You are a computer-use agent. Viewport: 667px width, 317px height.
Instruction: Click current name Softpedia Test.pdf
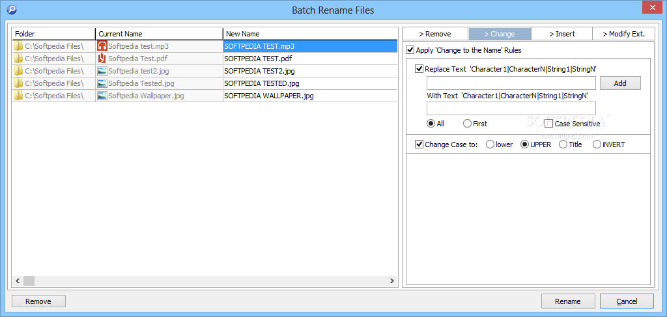(x=137, y=59)
